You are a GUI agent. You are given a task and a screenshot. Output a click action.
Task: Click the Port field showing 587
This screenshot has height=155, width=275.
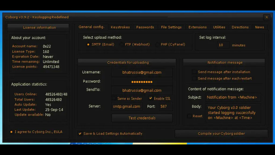pos(165,107)
